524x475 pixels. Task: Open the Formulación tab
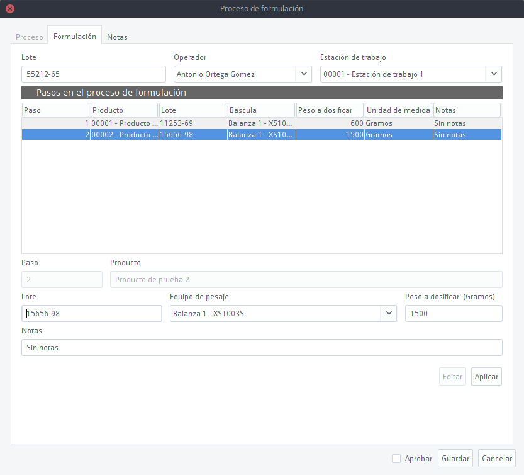click(x=75, y=37)
